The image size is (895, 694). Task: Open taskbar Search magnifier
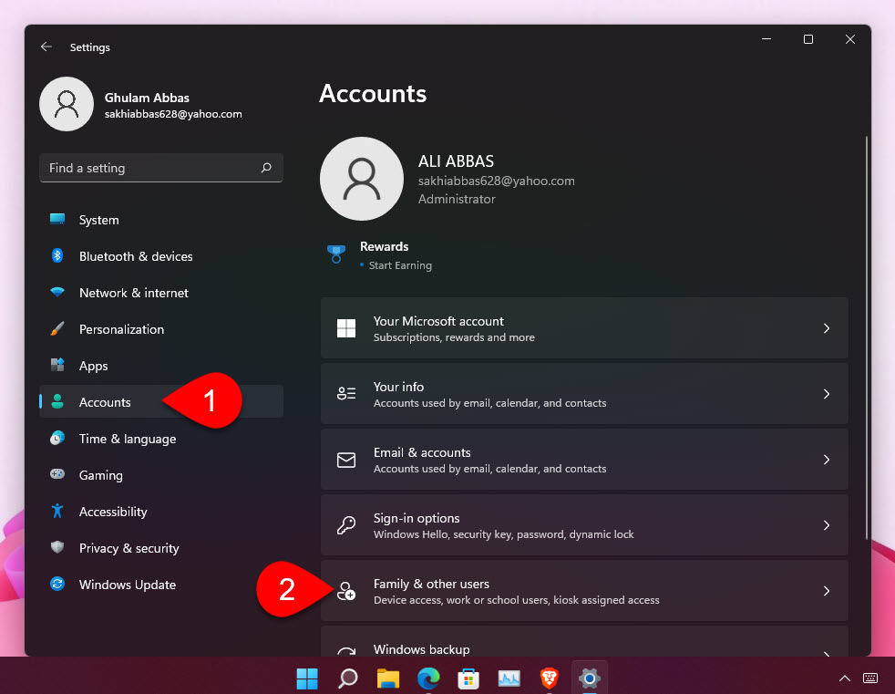(x=347, y=678)
